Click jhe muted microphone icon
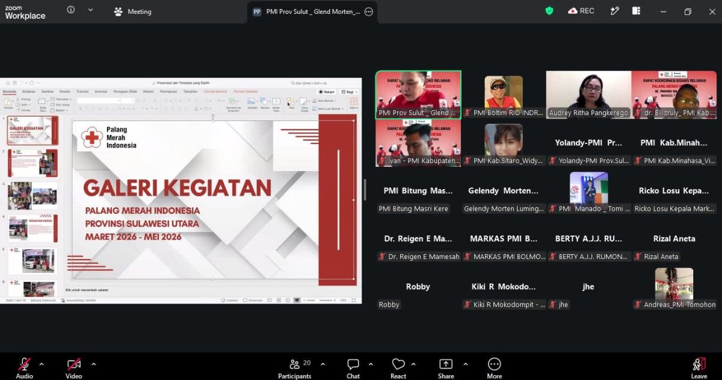Screen dimensions: 722x380 [x=552, y=305]
